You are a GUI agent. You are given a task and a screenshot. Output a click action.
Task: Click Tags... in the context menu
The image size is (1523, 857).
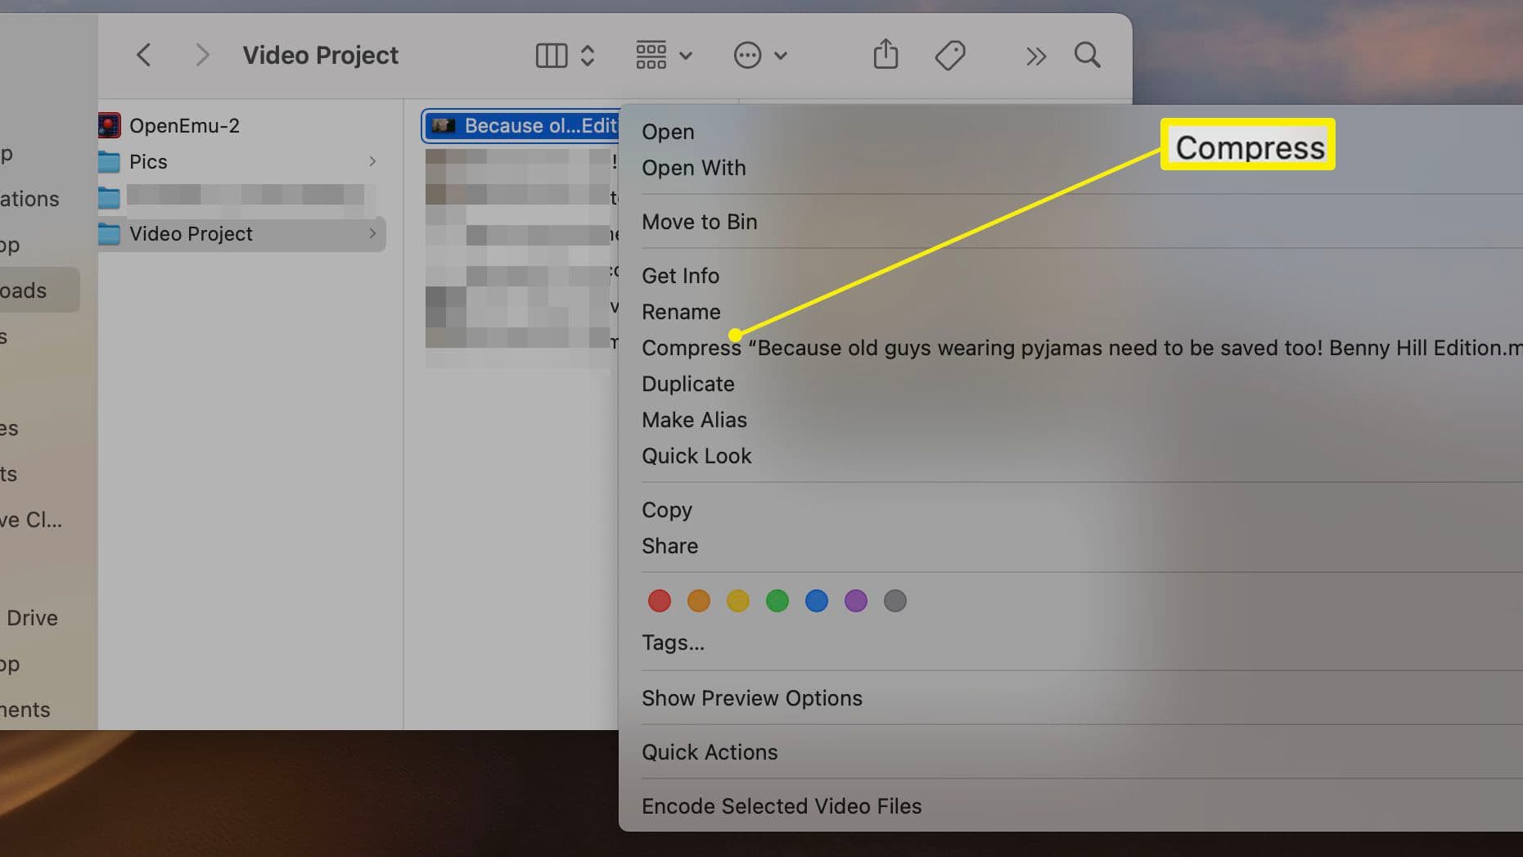point(673,643)
